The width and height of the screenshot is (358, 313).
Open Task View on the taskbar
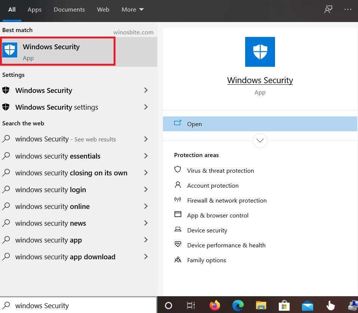[191, 306]
